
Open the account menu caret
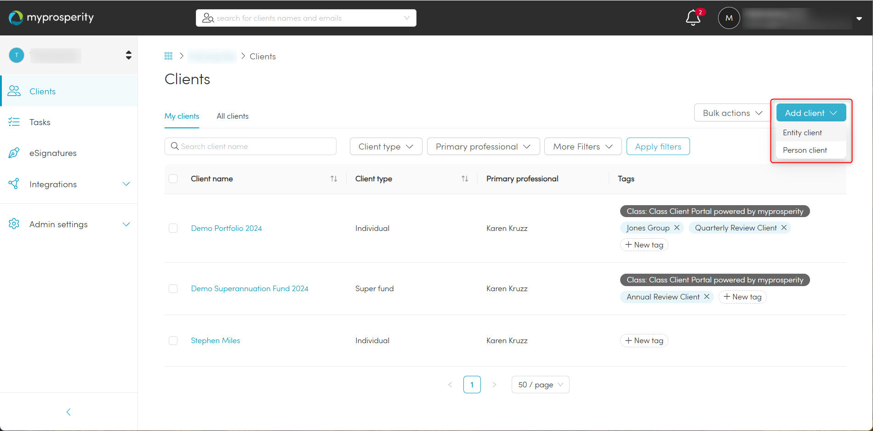click(x=859, y=18)
